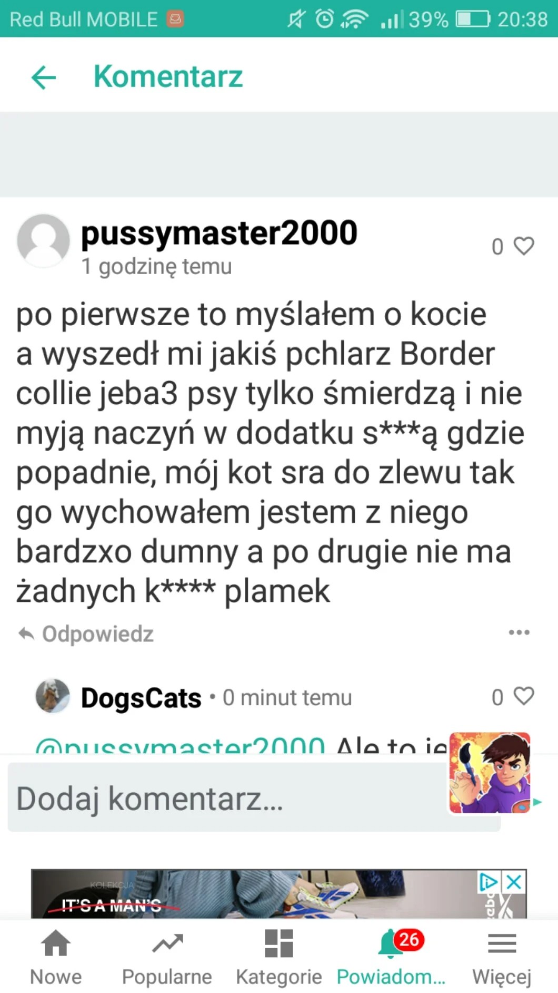Like the pussymaster2000 comment with heart icon

(x=524, y=246)
